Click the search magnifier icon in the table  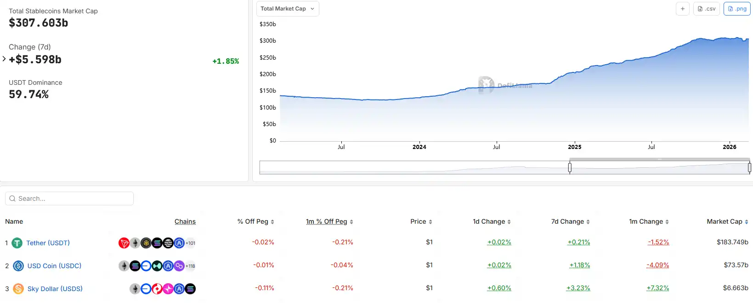(x=12, y=198)
